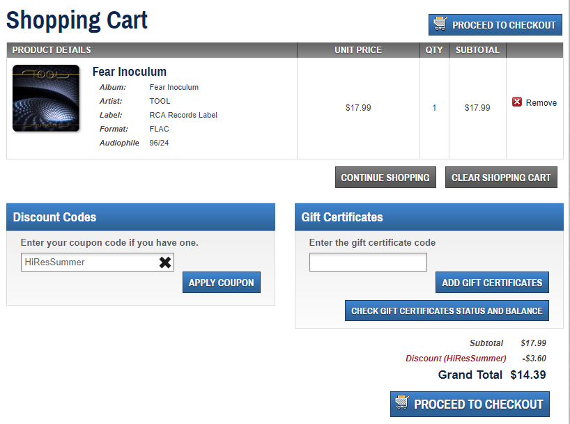The height and width of the screenshot is (424, 570).
Task: Click the bottom Proceed to Checkout button
Action: click(470, 404)
